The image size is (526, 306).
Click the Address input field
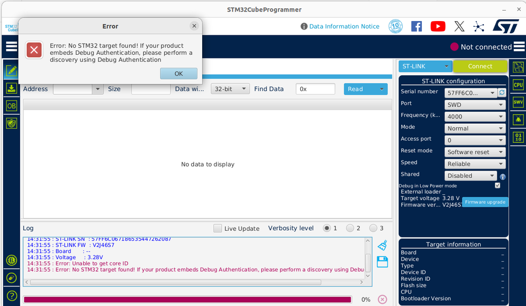click(x=73, y=89)
